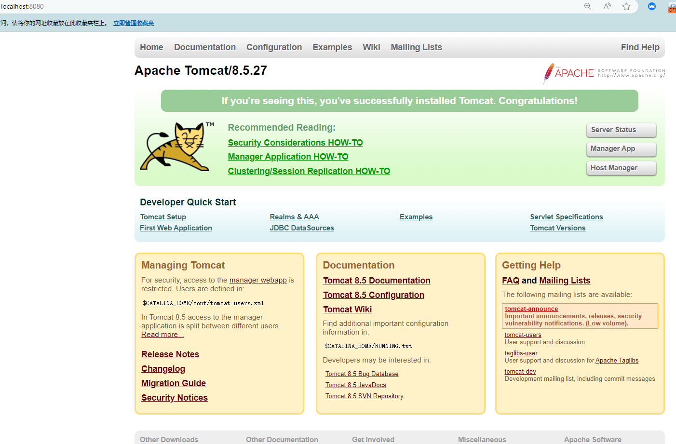The height and width of the screenshot is (444, 676).
Task: Click the Other Documentation footer heading
Action: tap(282, 440)
